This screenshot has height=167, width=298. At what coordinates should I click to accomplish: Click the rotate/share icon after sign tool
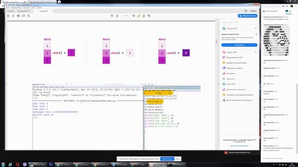[149, 16]
